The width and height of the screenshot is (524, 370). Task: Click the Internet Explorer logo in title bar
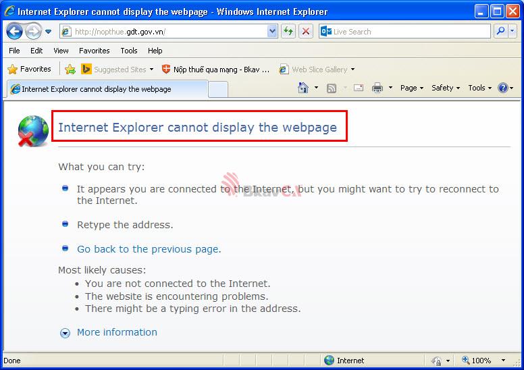coord(9,11)
